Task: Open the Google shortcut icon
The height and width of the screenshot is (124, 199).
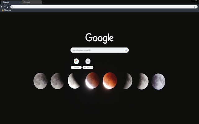Action: (x=76, y=61)
